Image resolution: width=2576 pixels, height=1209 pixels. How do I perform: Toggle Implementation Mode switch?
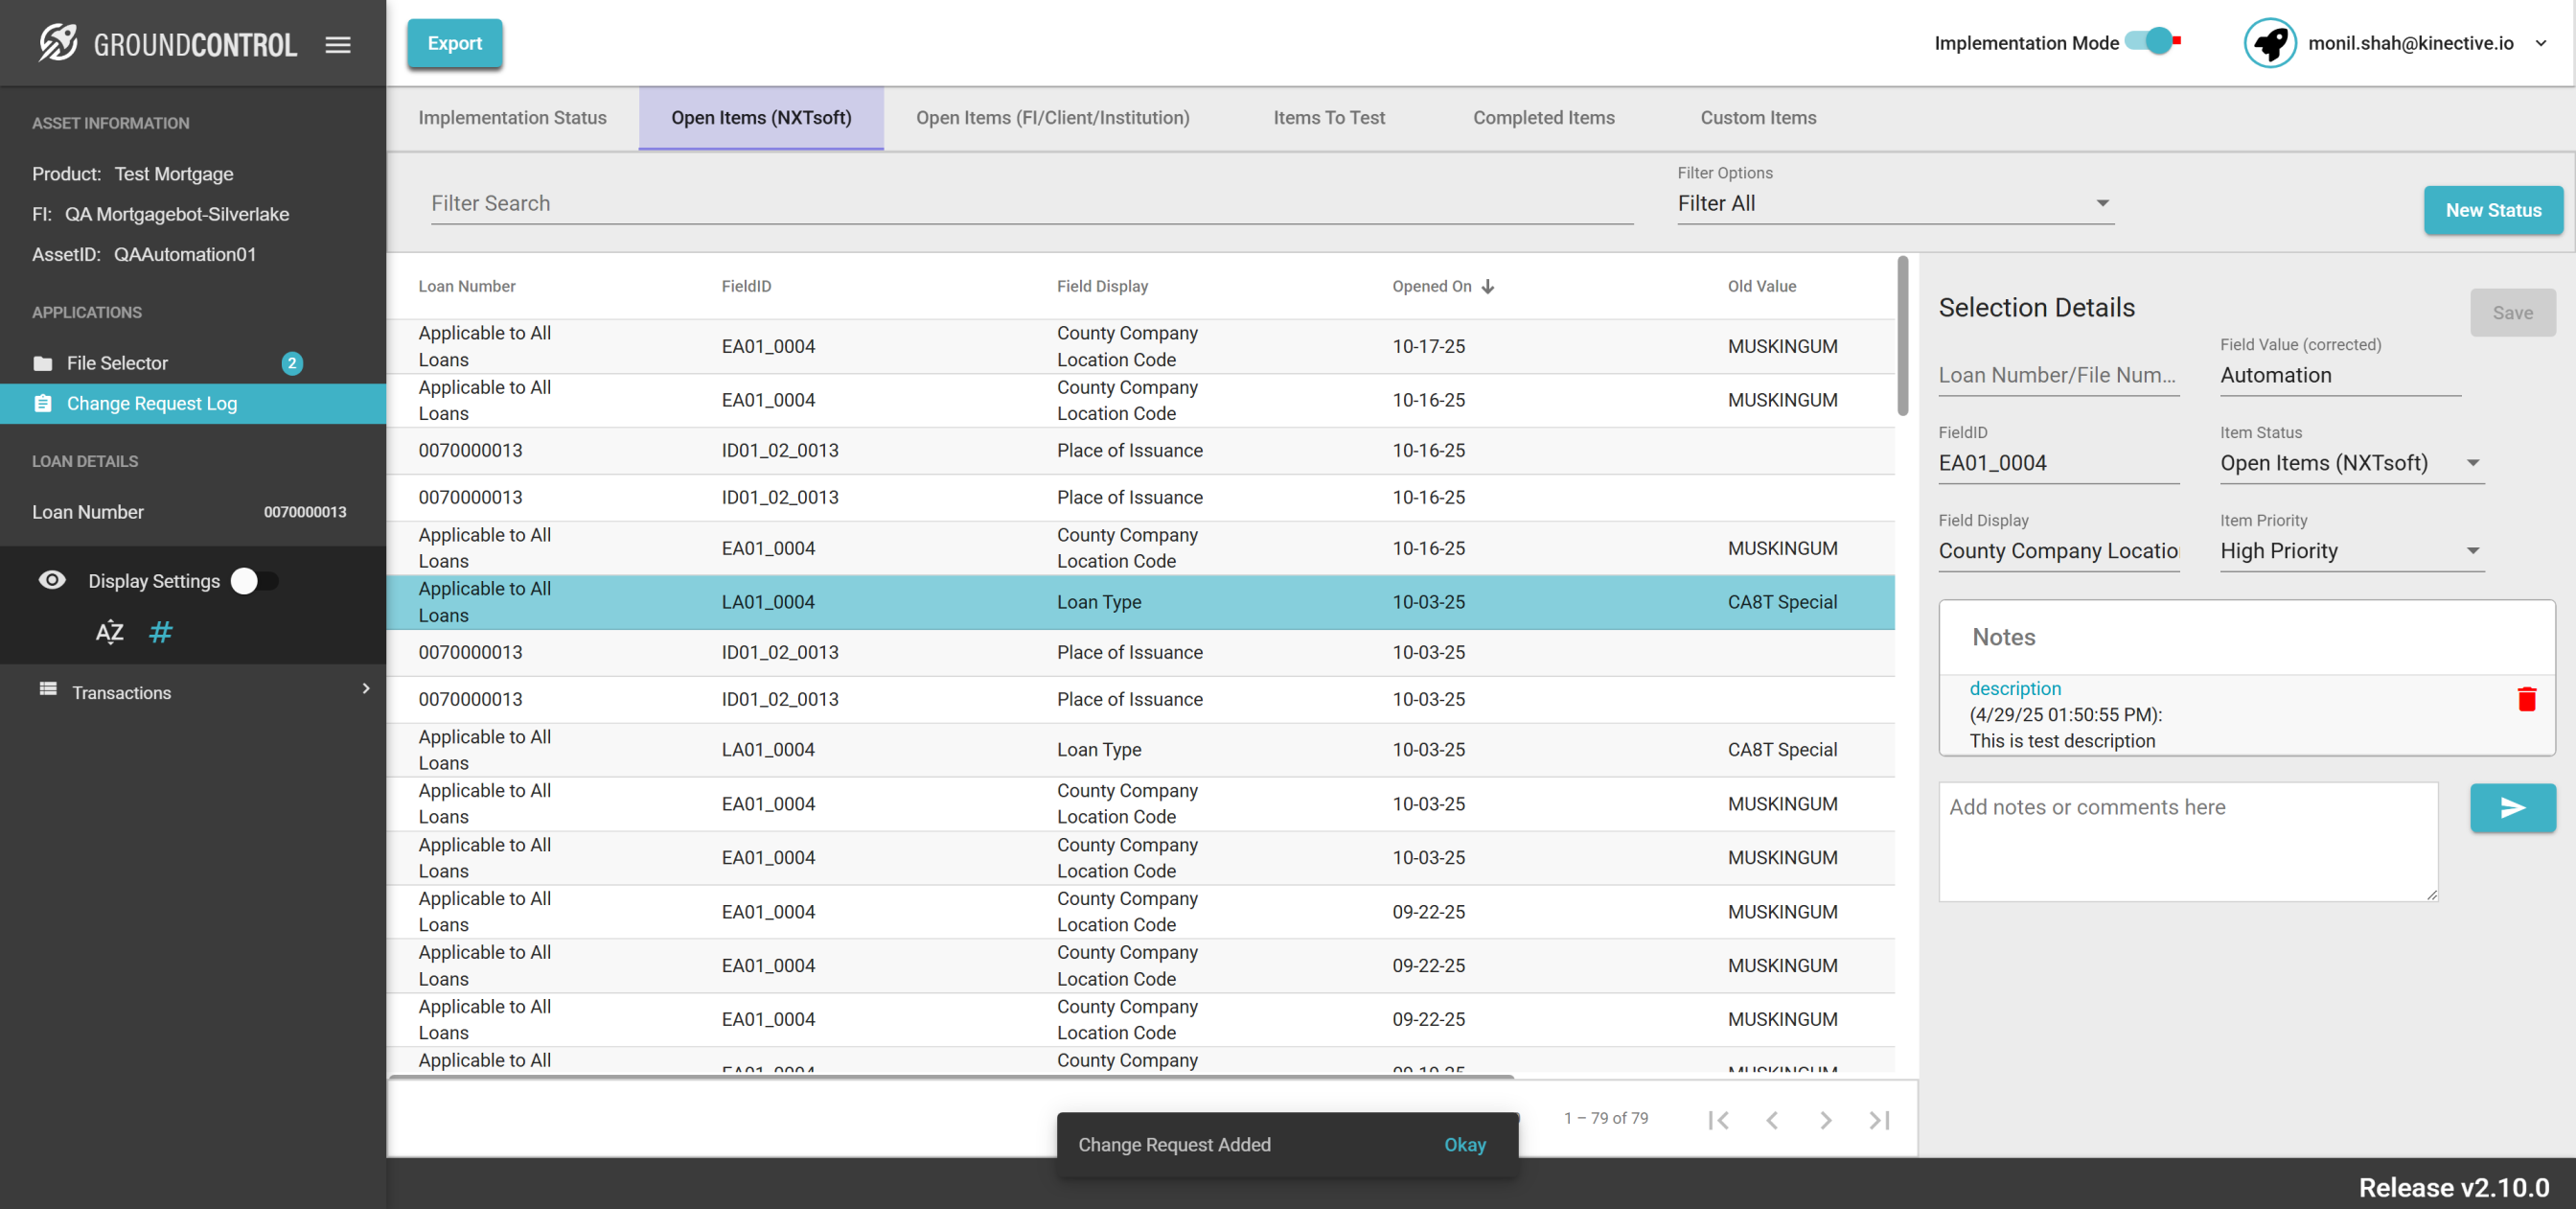[x=2153, y=42]
